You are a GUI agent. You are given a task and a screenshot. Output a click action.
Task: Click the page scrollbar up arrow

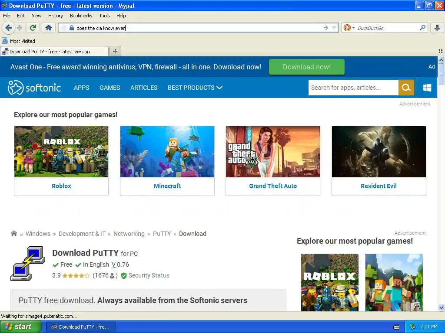pos(441,60)
